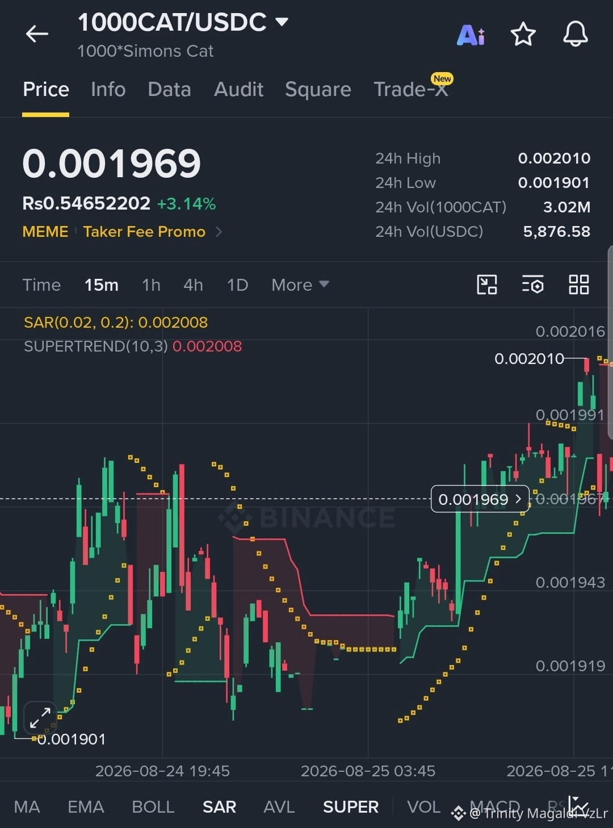Select the 4h chart interval
The image size is (613, 828).
pos(193,285)
